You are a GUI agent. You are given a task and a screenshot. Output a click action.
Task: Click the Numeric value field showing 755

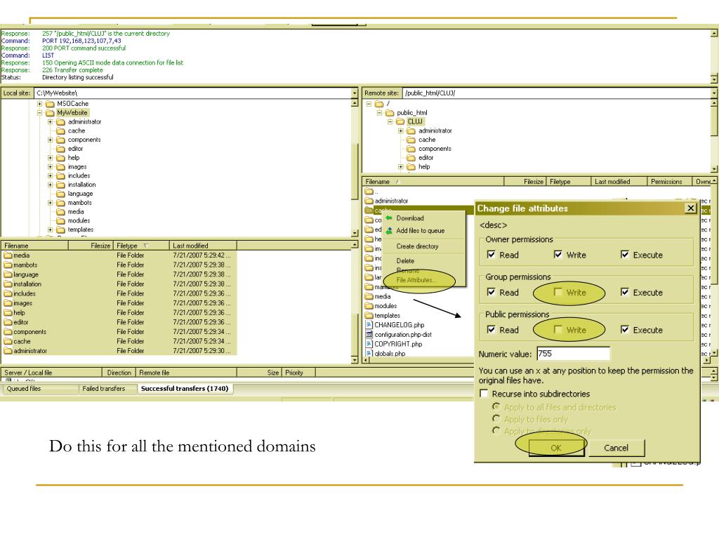tap(573, 354)
